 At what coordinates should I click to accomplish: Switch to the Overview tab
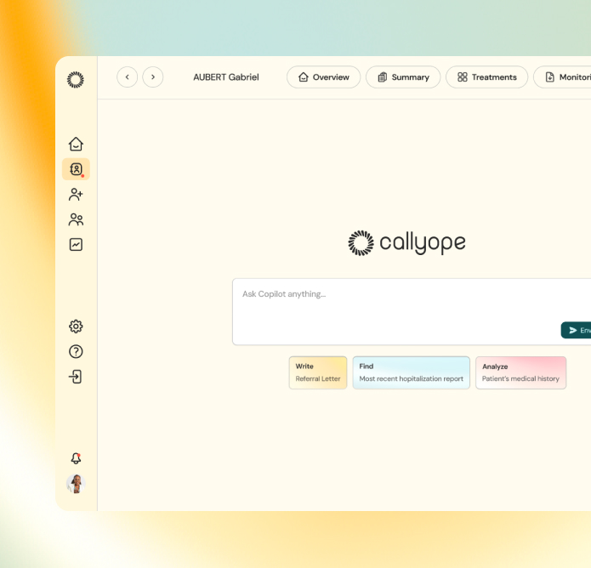(323, 77)
